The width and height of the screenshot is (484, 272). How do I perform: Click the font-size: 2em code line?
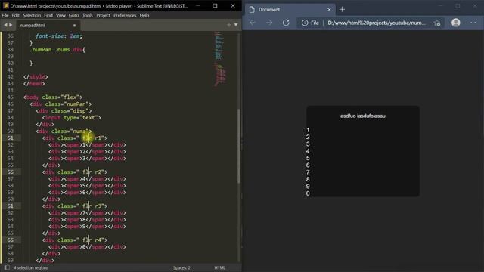coord(59,36)
